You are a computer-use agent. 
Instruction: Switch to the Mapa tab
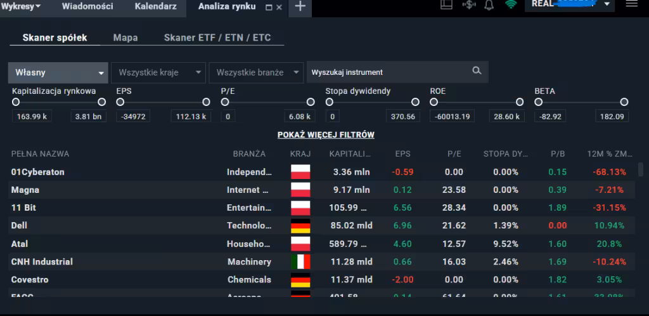click(x=125, y=37)
